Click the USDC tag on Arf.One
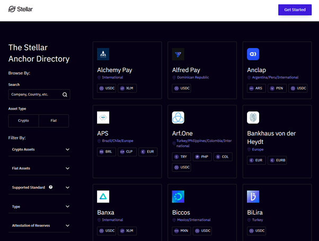 pyautogui.click(x=181, y=167)
